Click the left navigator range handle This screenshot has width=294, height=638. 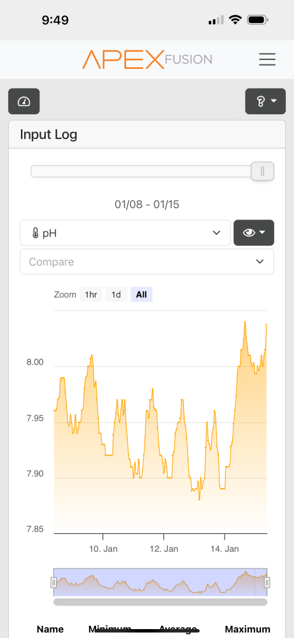[x=53, y=582]
